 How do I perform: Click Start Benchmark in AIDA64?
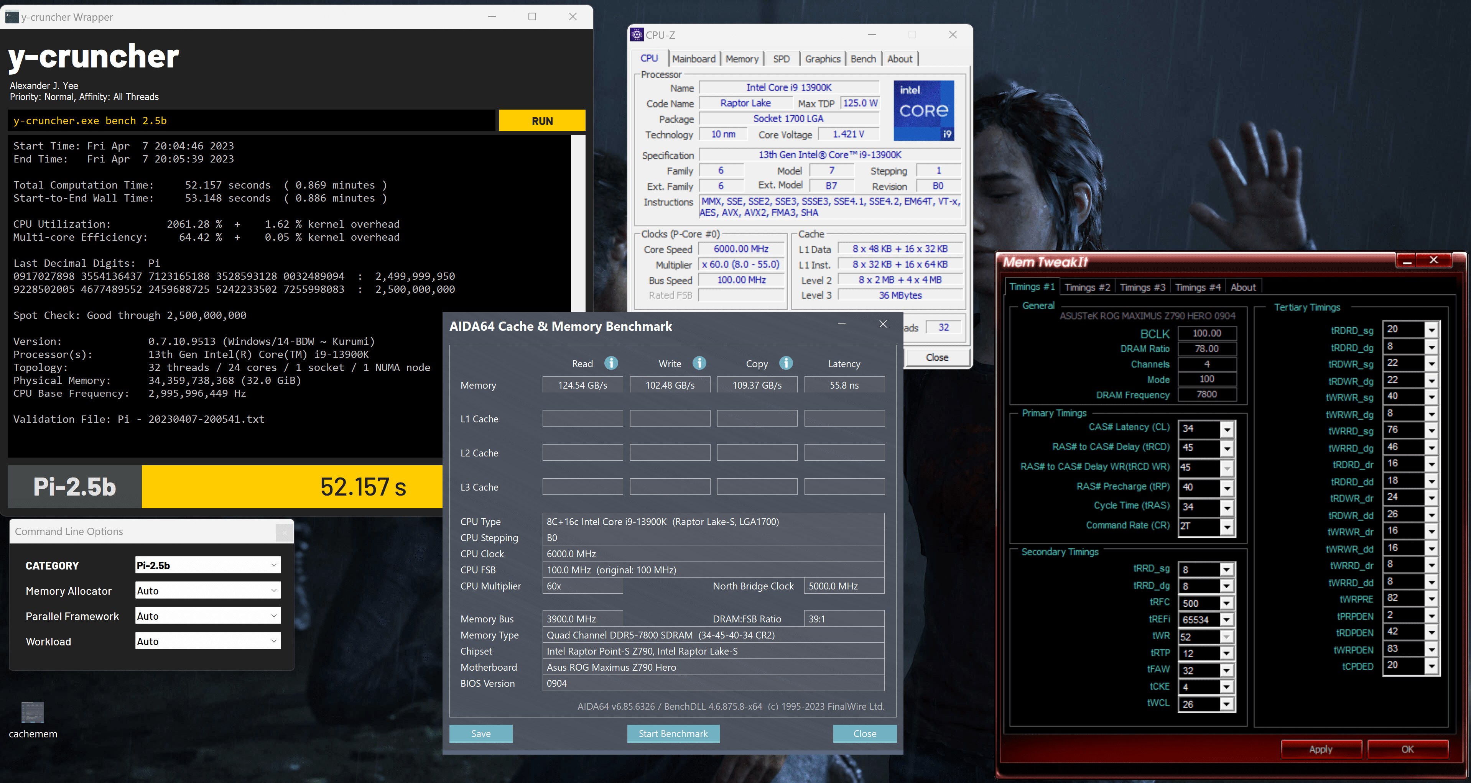(x=673, y=733)
